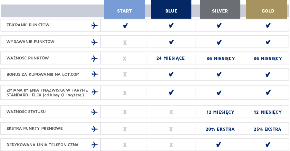Click the airplane icon beside Zmiana imienia i nazwiska
This screenshot has width=290, height=151.
[95, 92]
